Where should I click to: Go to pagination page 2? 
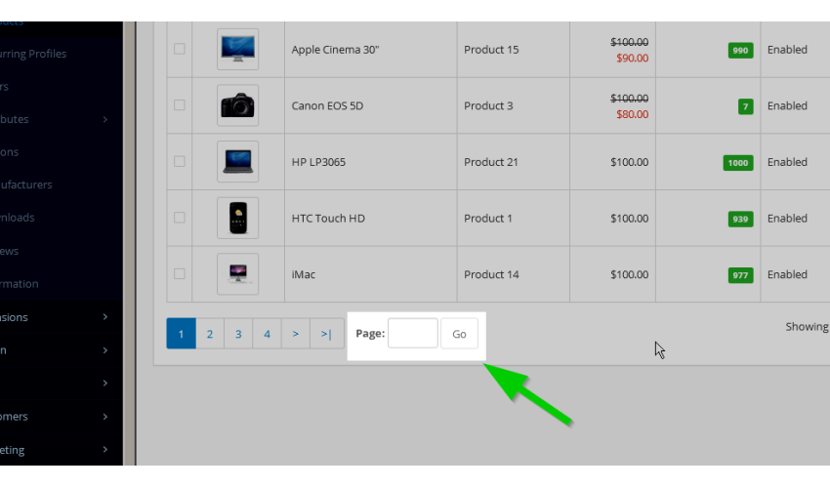pos(210,334)
